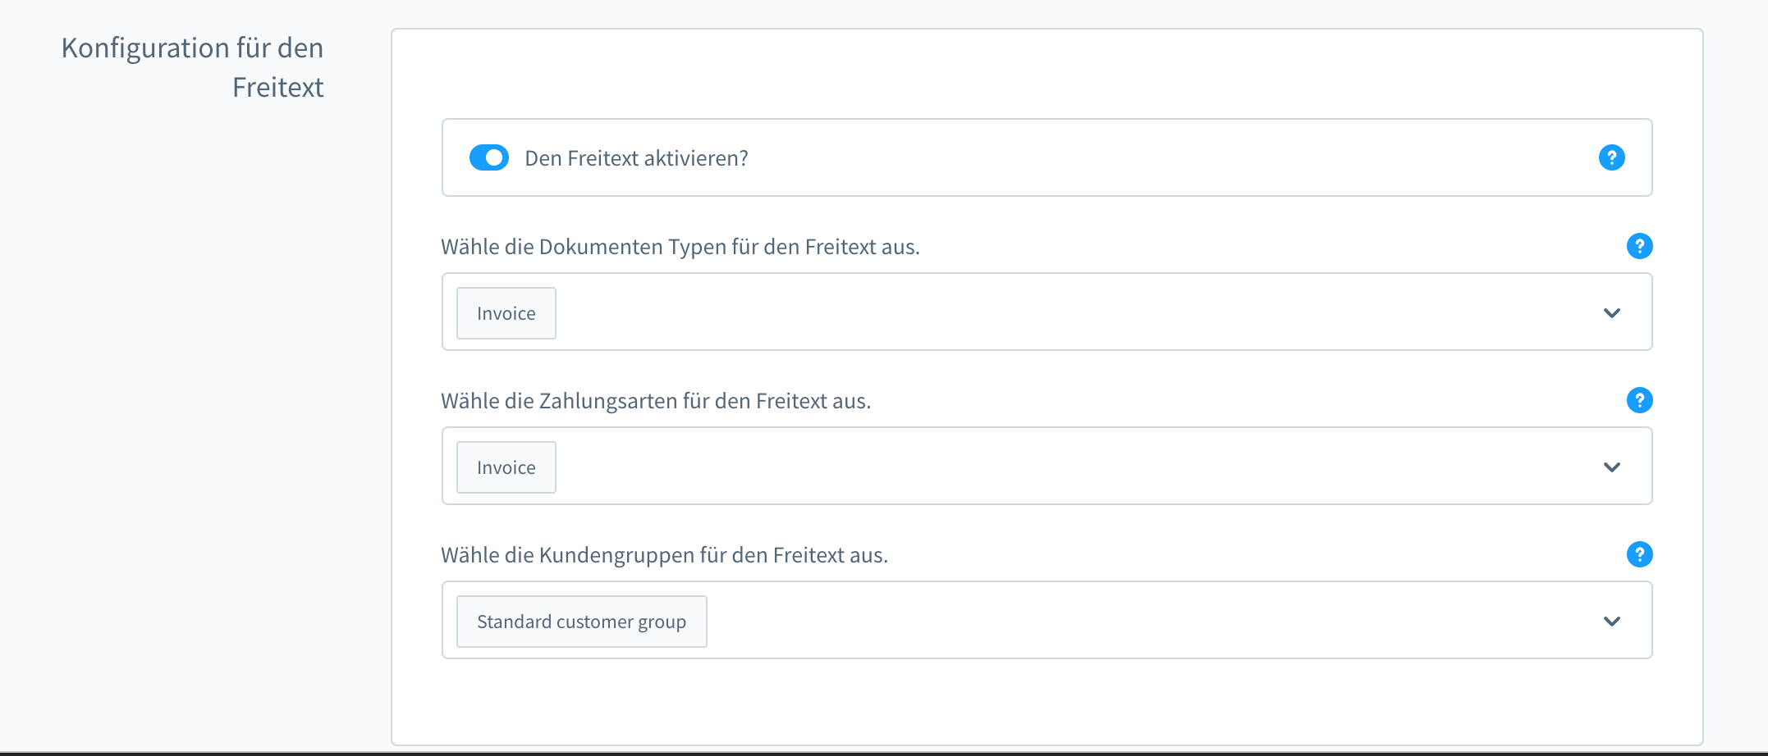Click blank space in the Freitext activation box
This screenshot has height=756, width=1768.
[x=1149, y=157]
